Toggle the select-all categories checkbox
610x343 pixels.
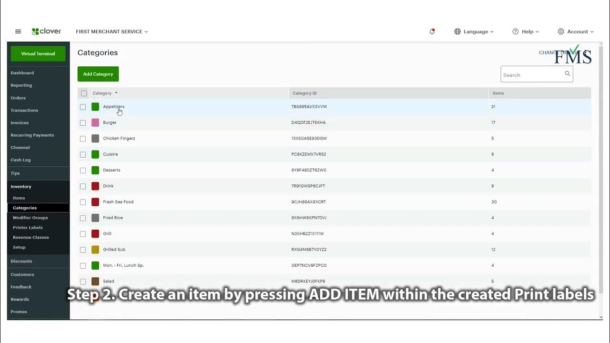click(84, 93)
